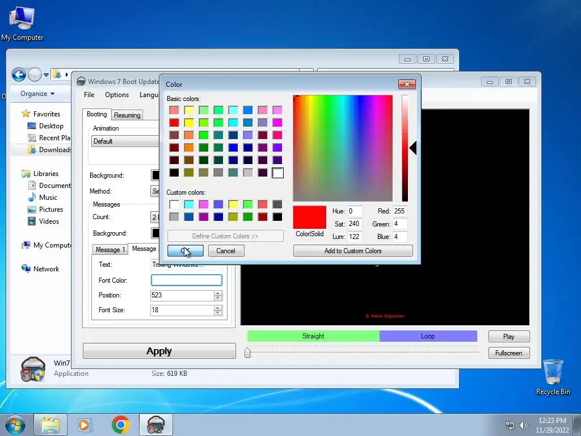
Task: Click the Font Color field
Action: pyautogui.click(x=186, y=280)
